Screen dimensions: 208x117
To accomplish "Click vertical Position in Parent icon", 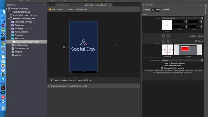I will pos(168,36).
